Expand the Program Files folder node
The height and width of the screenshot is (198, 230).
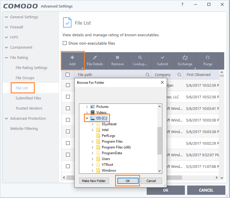(92, 141)
